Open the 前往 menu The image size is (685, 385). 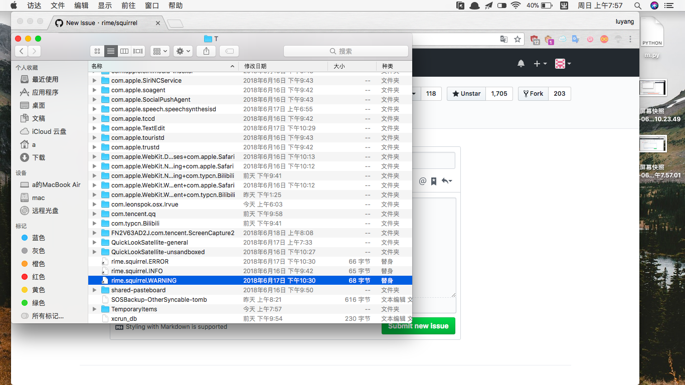click(128, 6)
